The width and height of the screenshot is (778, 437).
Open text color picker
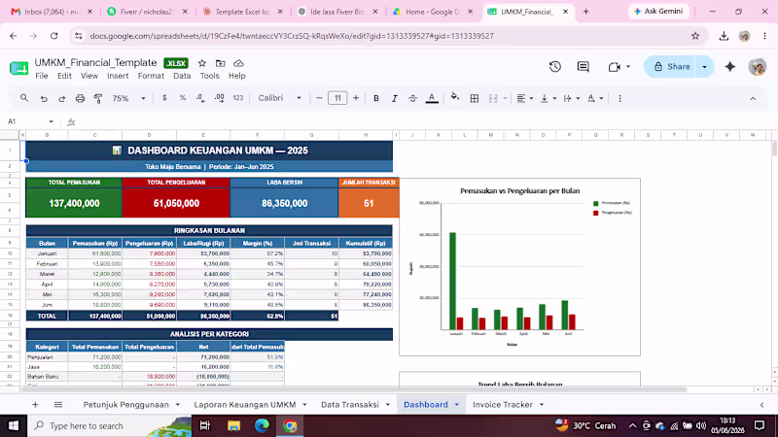432,98
